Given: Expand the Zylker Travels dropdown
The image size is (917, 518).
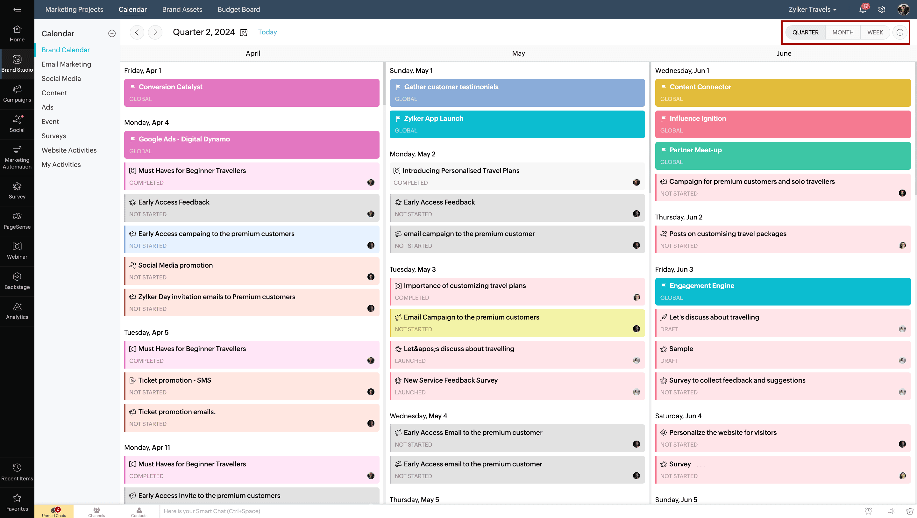Looking at the screenshot, I should 812,10.
